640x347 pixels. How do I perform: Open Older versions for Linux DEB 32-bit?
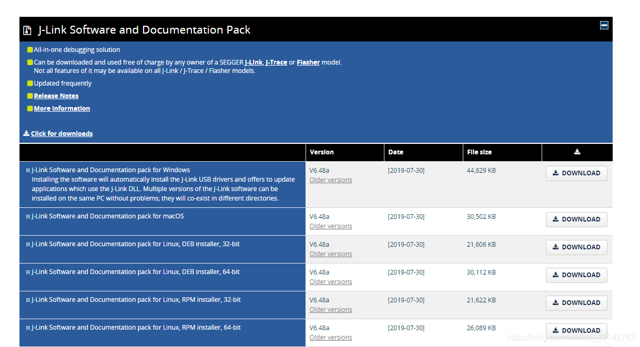[x=331, y=254]
